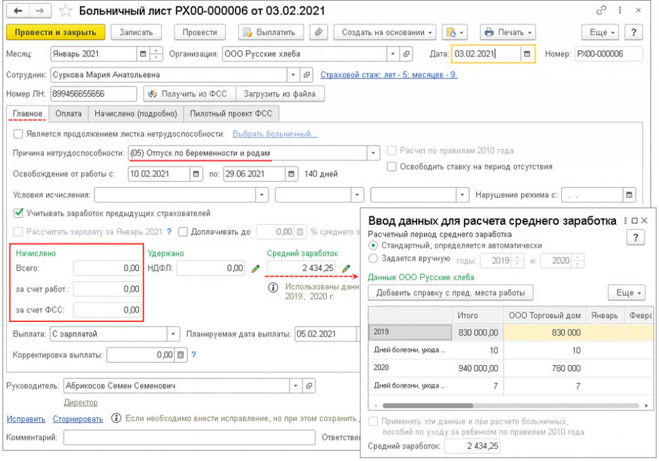Open calculator for Корректировка выплаты

pyautogui.click(x=181, y=355)
